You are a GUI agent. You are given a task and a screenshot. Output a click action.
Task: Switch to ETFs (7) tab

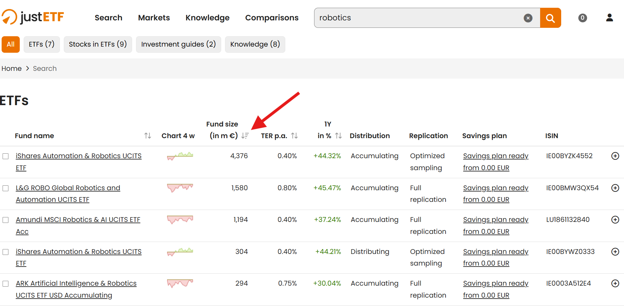[x=42, y=44]
